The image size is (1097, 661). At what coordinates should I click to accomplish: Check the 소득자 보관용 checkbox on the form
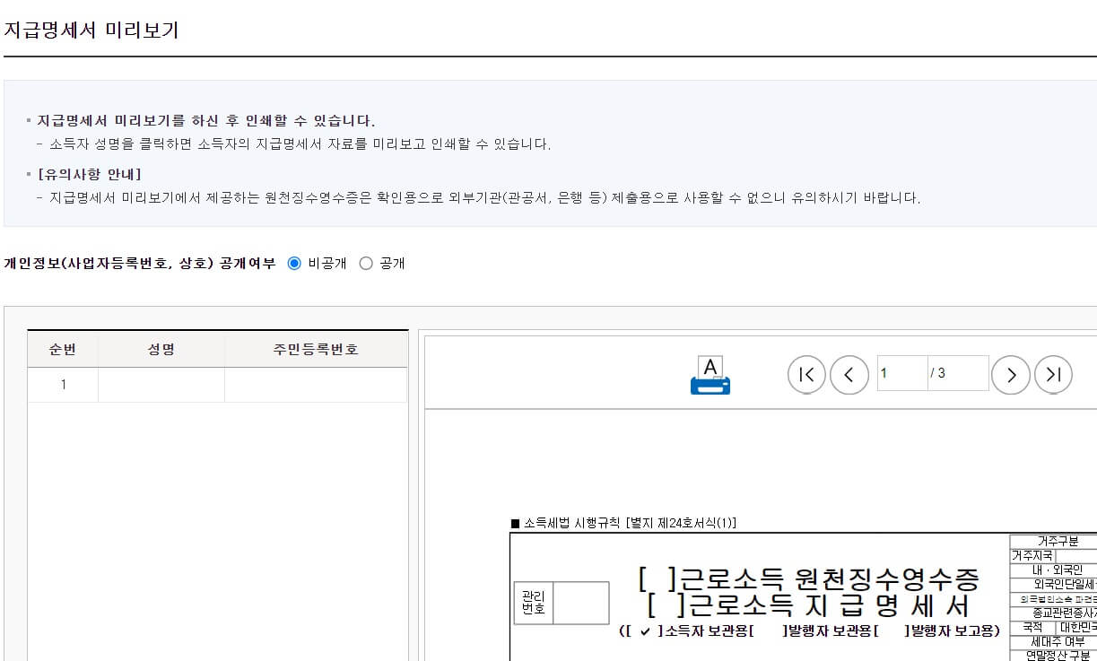point(643,630)
